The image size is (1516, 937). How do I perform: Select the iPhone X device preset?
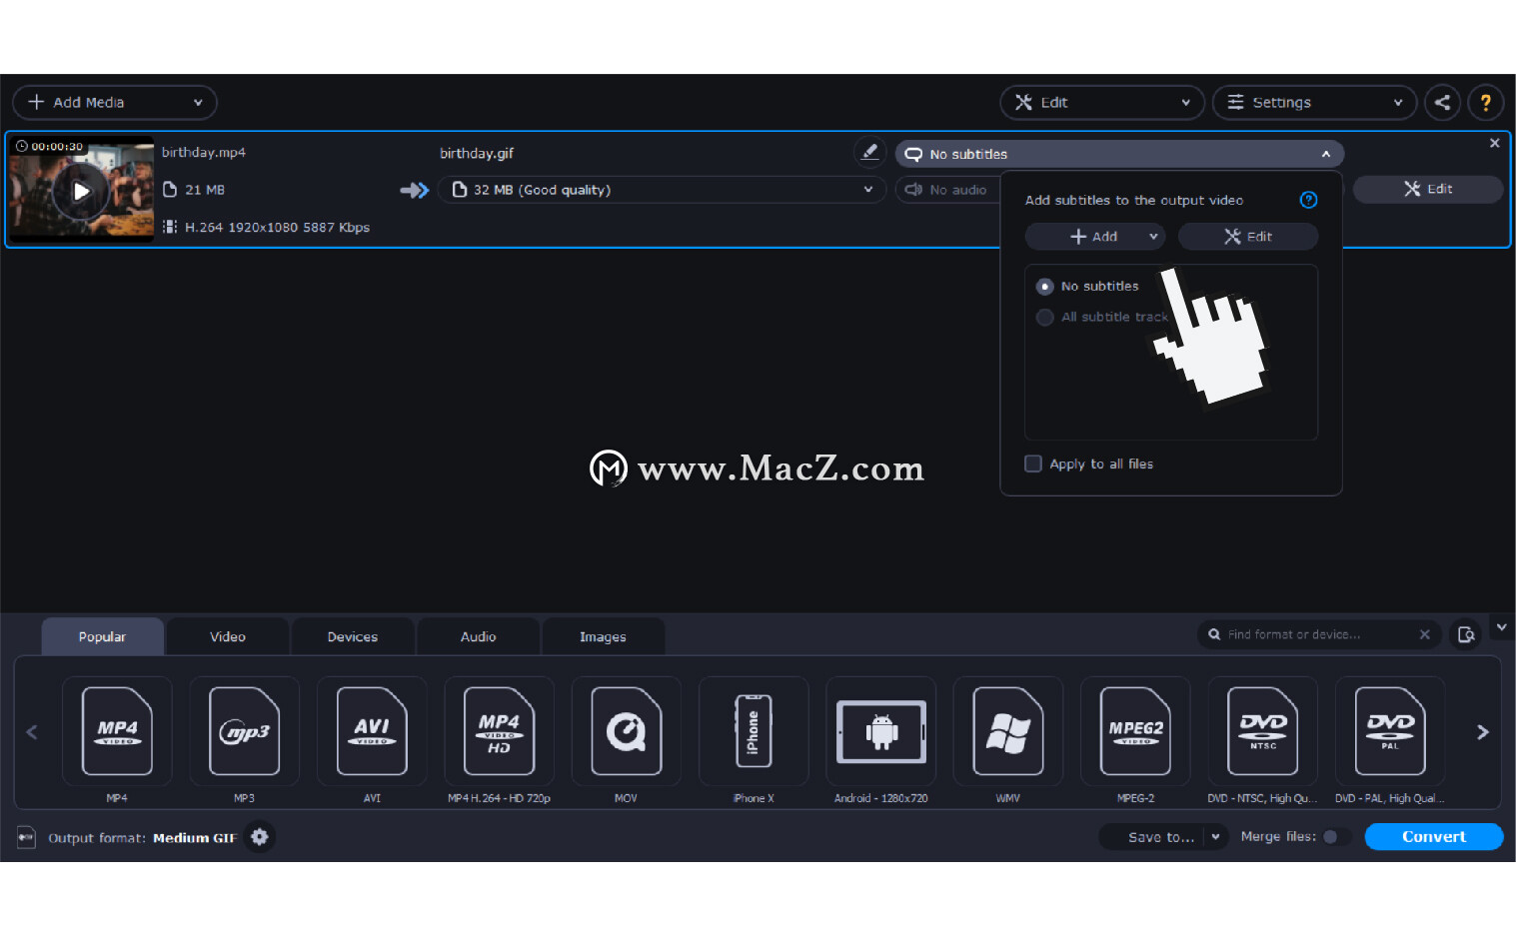(754, 731)
